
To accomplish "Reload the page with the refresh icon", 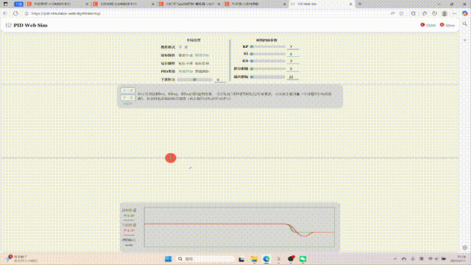I will 15,13.
